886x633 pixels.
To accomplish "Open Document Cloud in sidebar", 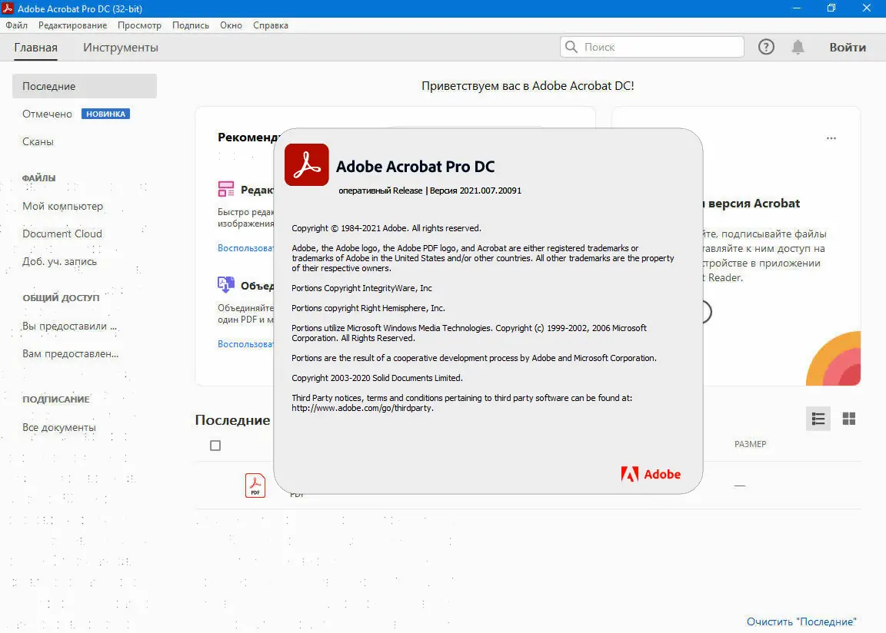I will pos(62,234).
